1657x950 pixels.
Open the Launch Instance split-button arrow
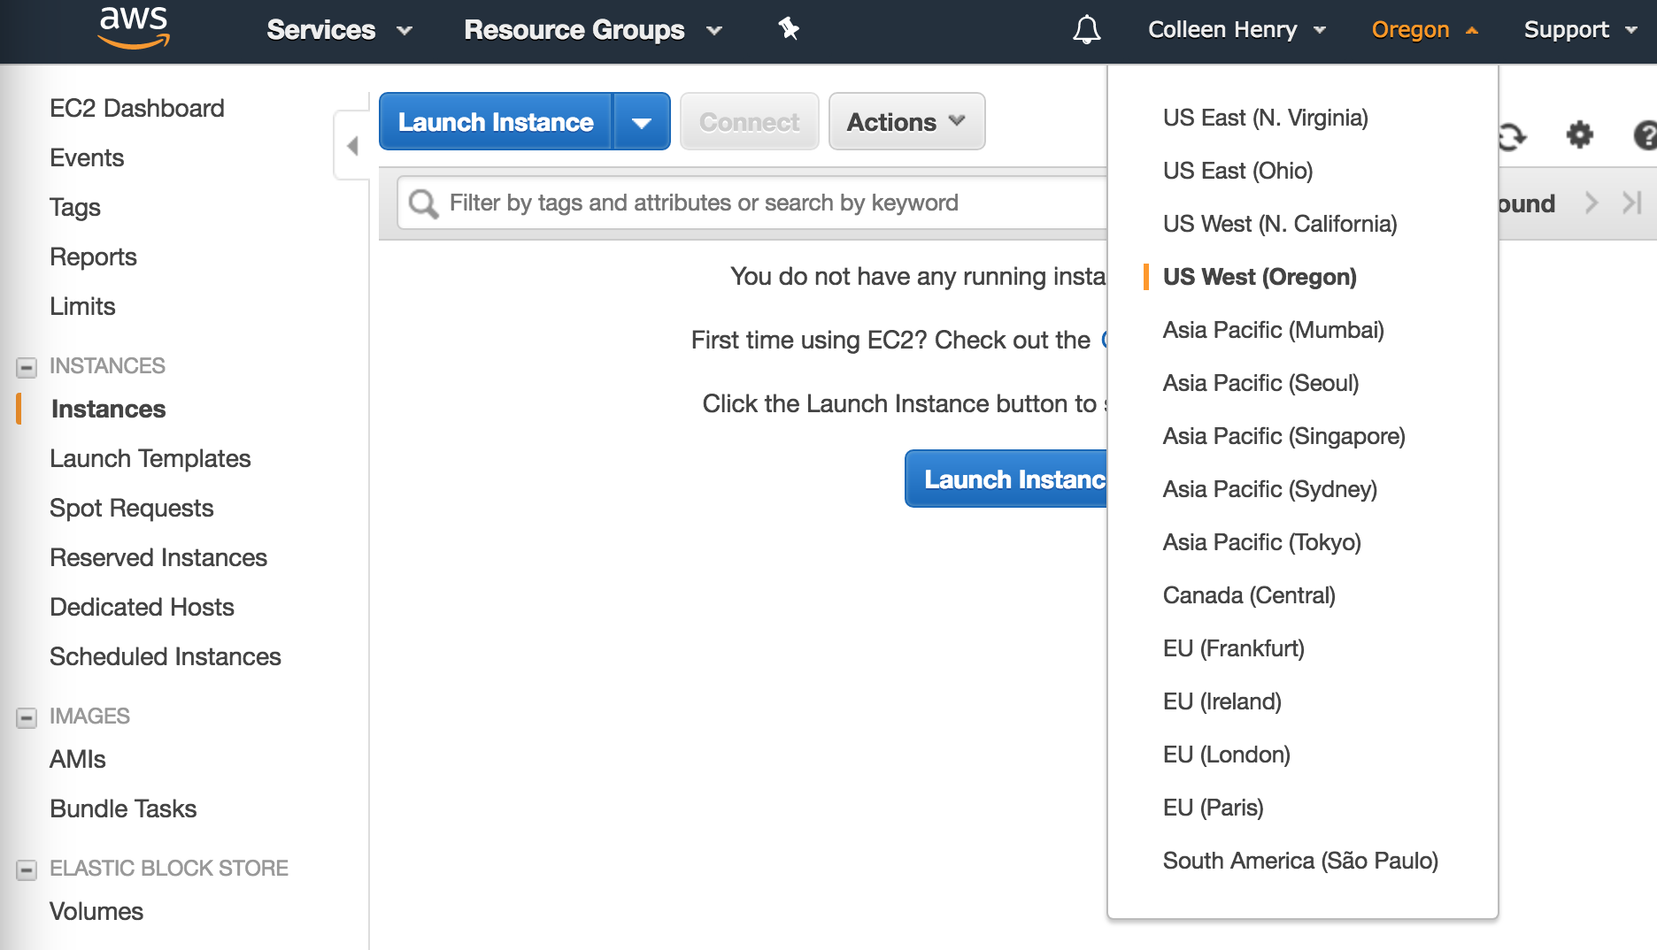642,122
